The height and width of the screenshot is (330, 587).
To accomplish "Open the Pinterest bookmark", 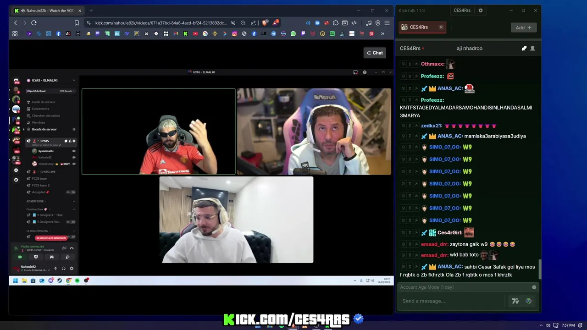I will click(x=371, y=33).
